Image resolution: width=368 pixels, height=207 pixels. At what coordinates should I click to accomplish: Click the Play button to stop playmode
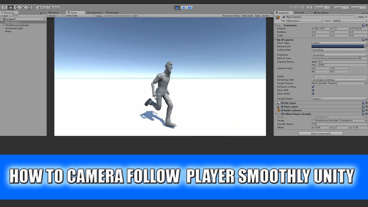[177, 8]
